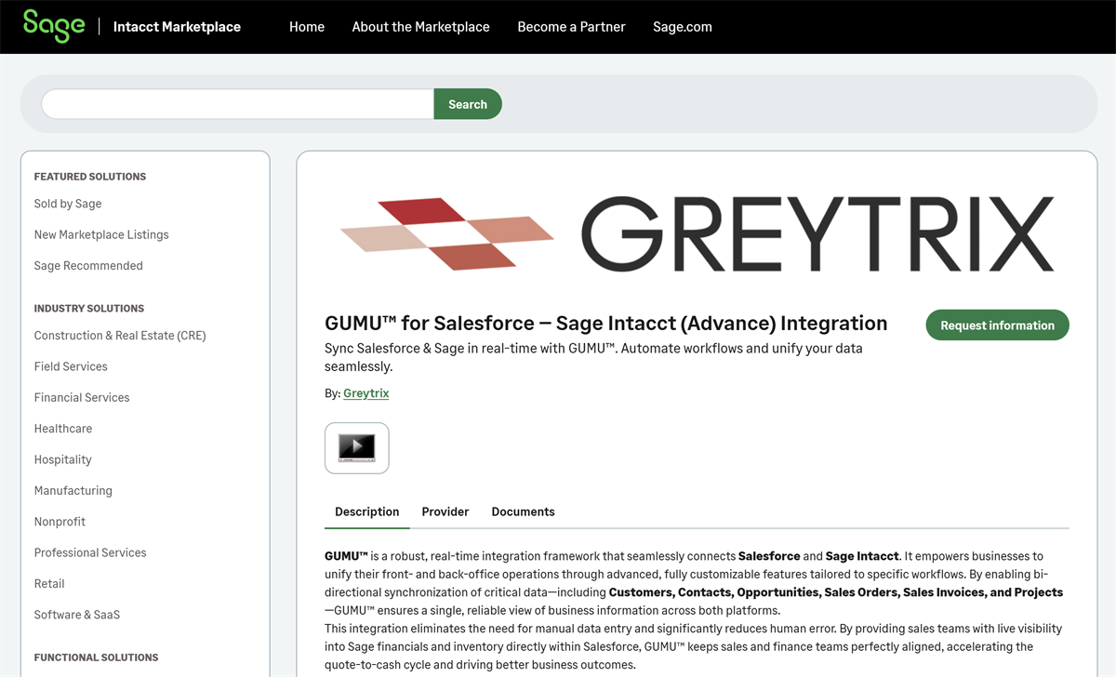Click the FEATURED SOLUTIONS heading
The width and height of the screenshot is (1116, 677).
pyautogui.click(x=90, y=177)
